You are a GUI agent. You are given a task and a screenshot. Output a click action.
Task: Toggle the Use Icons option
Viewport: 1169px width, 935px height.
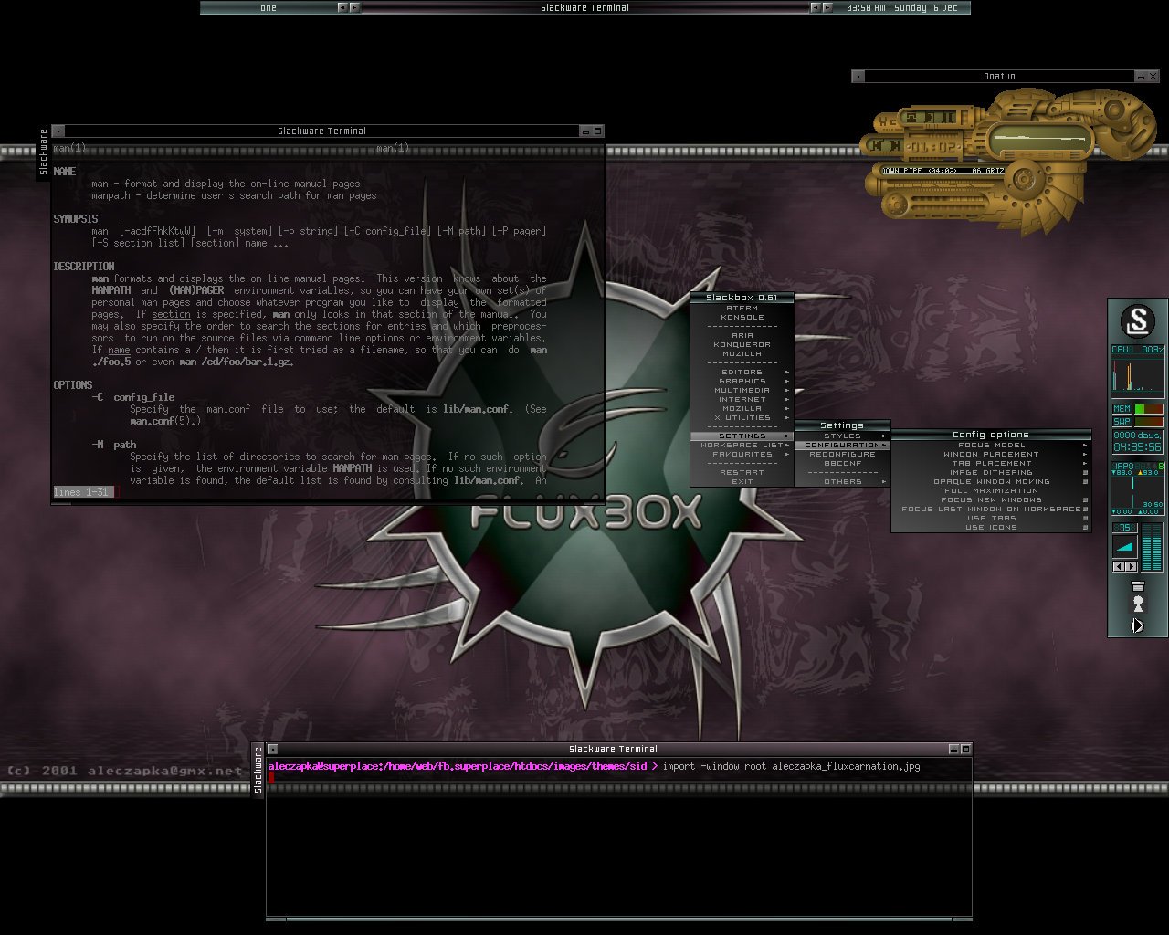991,527
